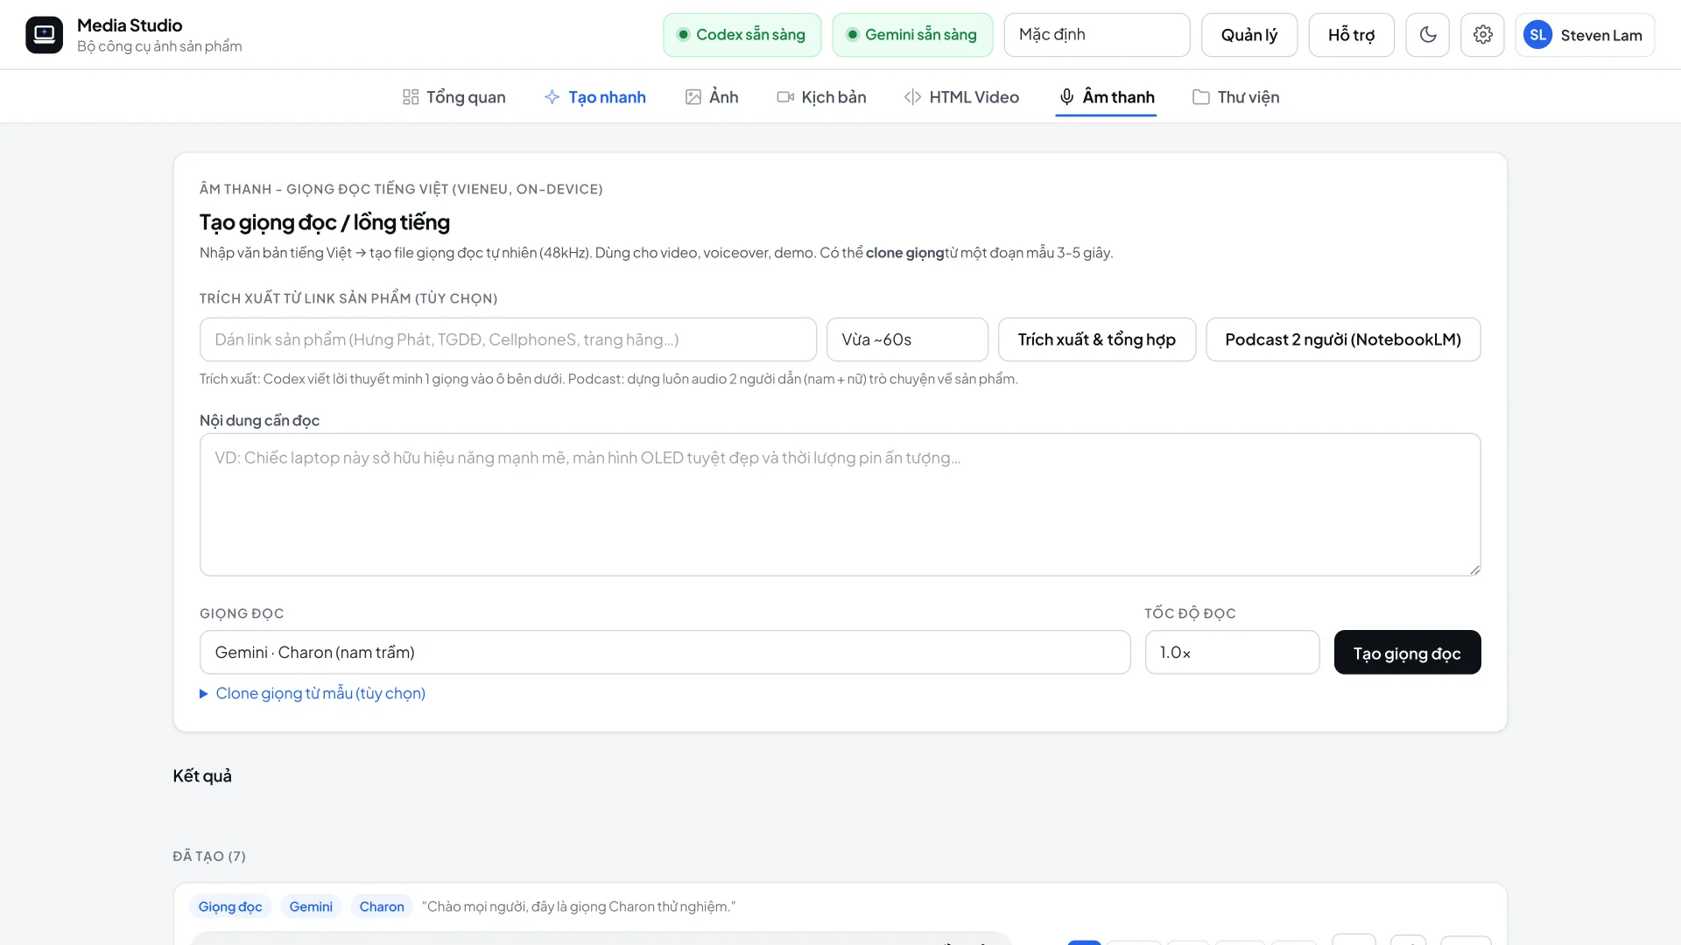Click Podcast 2 người (NotebookLM) button
This screenshot has width=1681, height=945.
[1343, 339]
